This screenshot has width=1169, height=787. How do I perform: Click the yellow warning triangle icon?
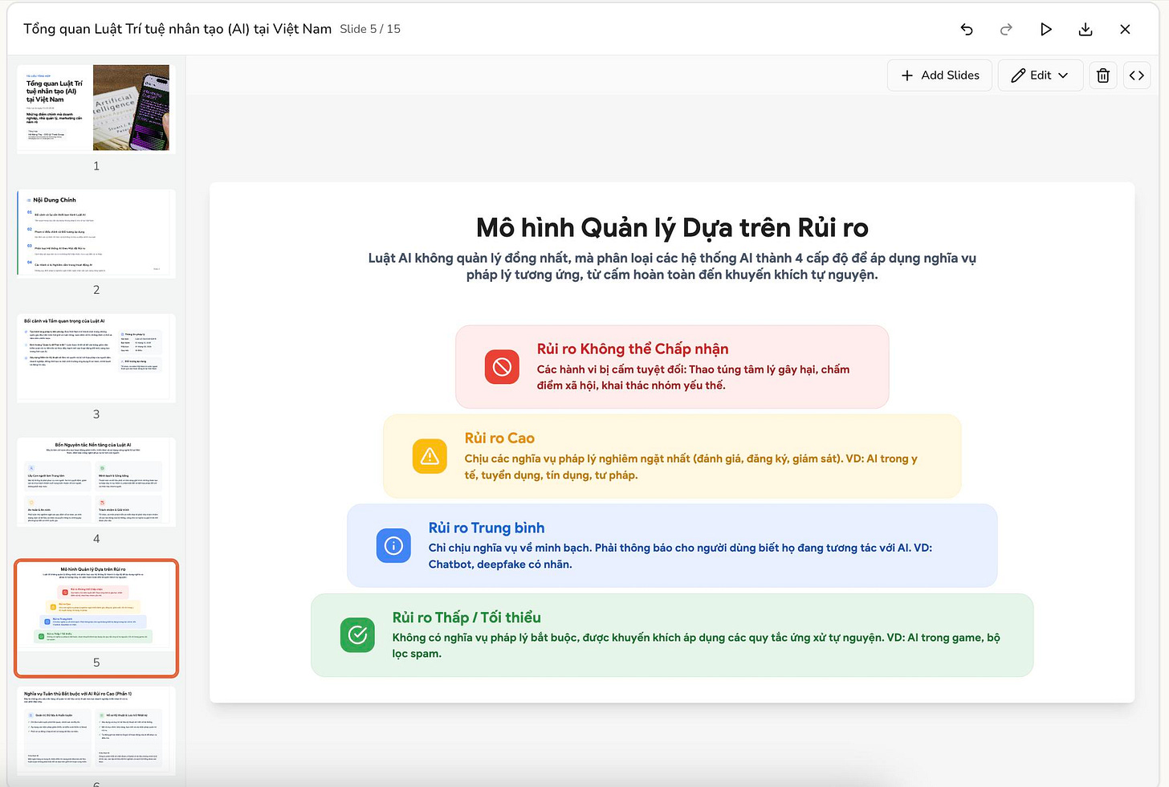(x=430, y=456)
